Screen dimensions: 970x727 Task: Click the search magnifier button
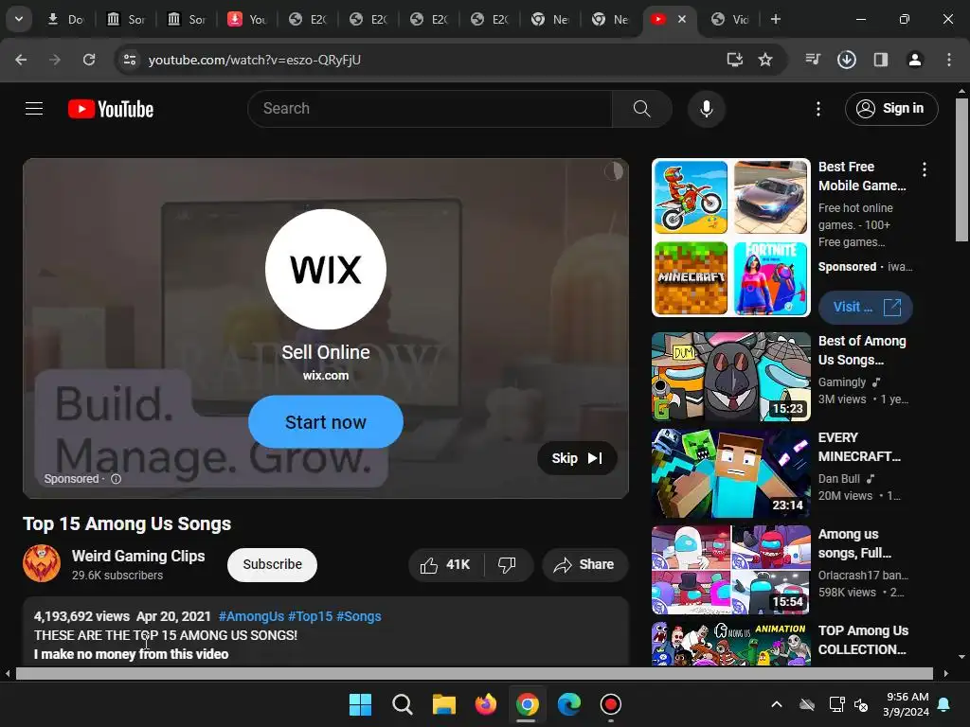coord(641,109)
